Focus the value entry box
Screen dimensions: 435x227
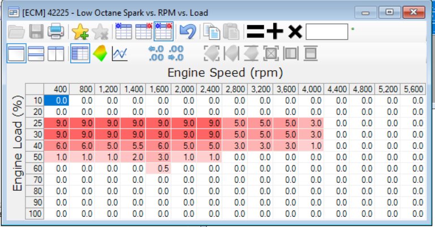327,32
